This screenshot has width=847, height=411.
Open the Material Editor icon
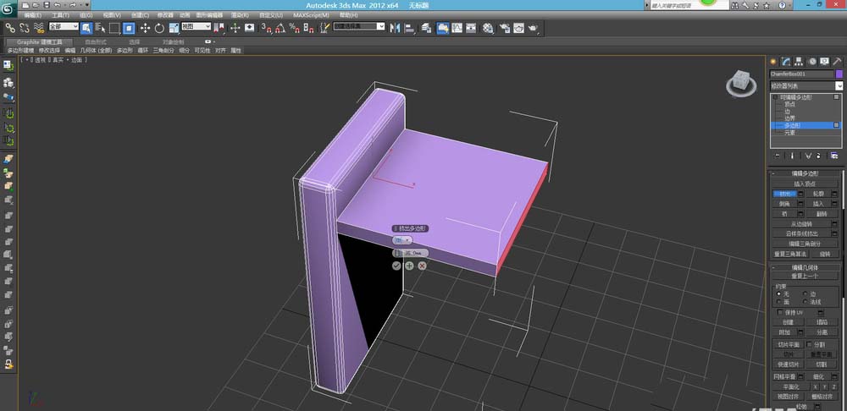(489, 28)
